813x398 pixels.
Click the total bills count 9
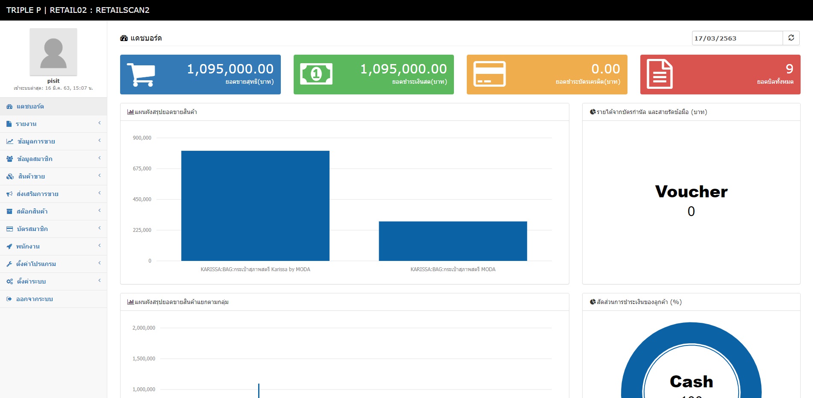click(x=789, y=69)
